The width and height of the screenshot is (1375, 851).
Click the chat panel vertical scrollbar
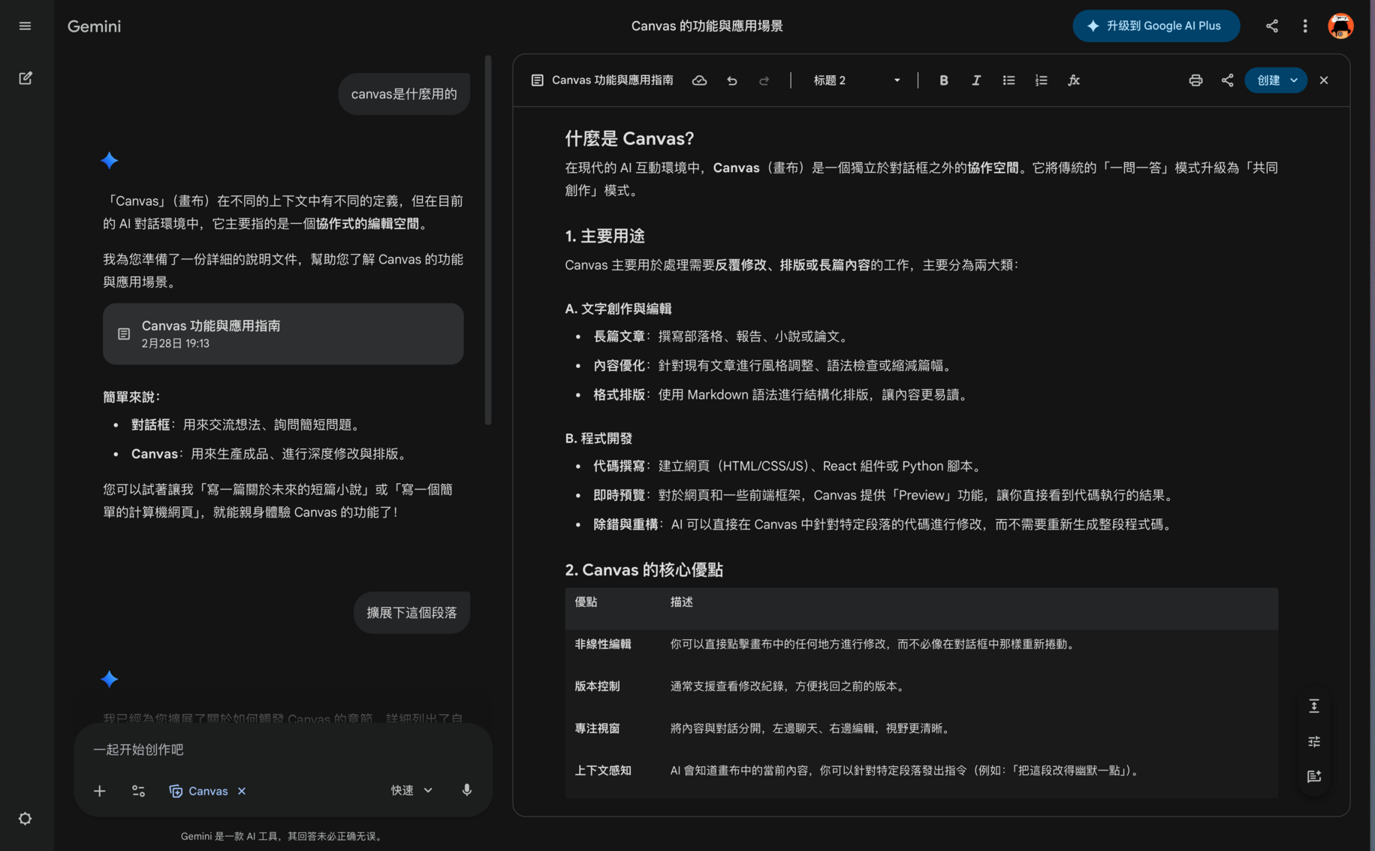[x=487, y=240]
